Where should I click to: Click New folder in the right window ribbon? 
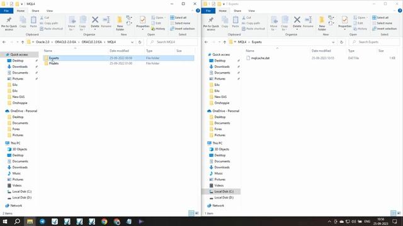point(322,24)
